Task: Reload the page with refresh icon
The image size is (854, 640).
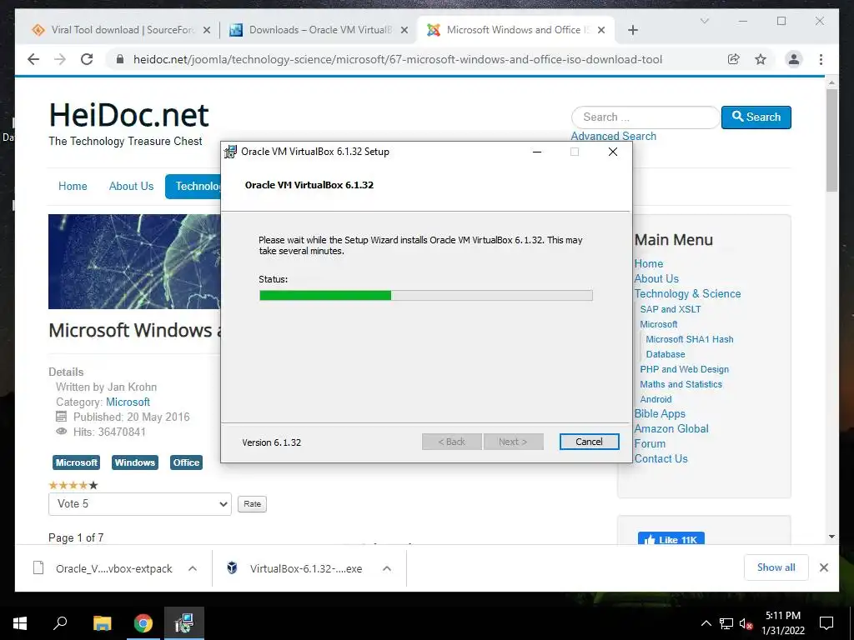Action: point(87,59)
